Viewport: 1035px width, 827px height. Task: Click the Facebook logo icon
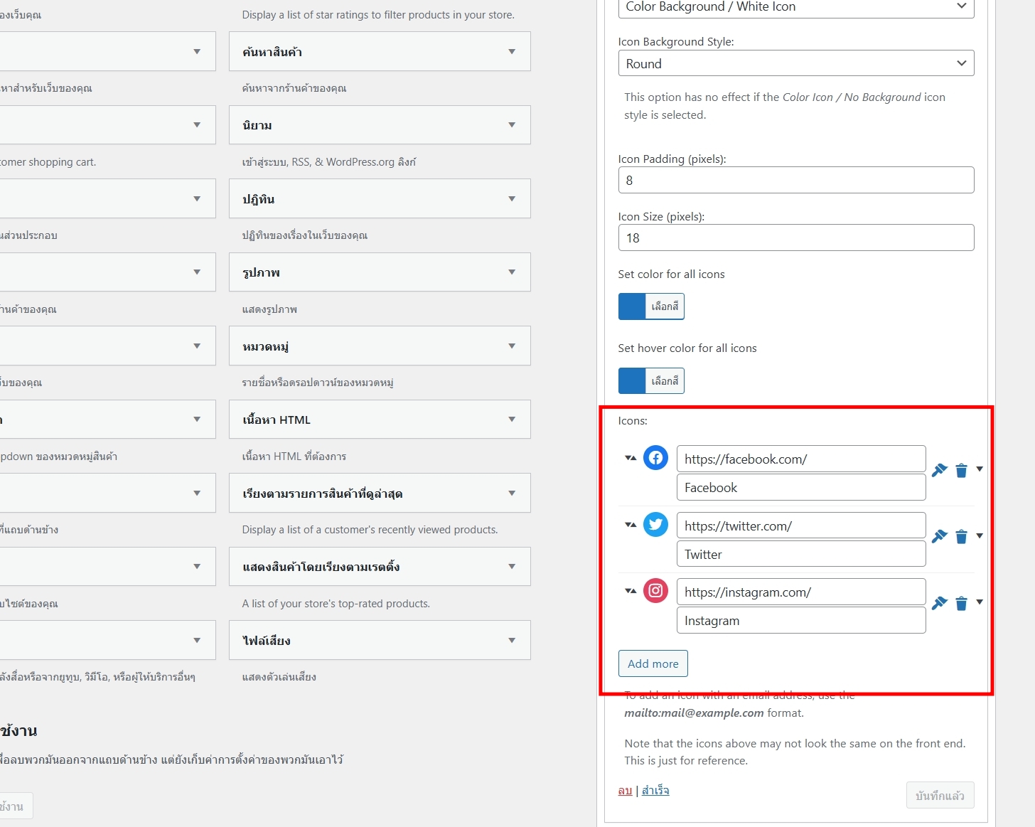click(x=655, y=458)
